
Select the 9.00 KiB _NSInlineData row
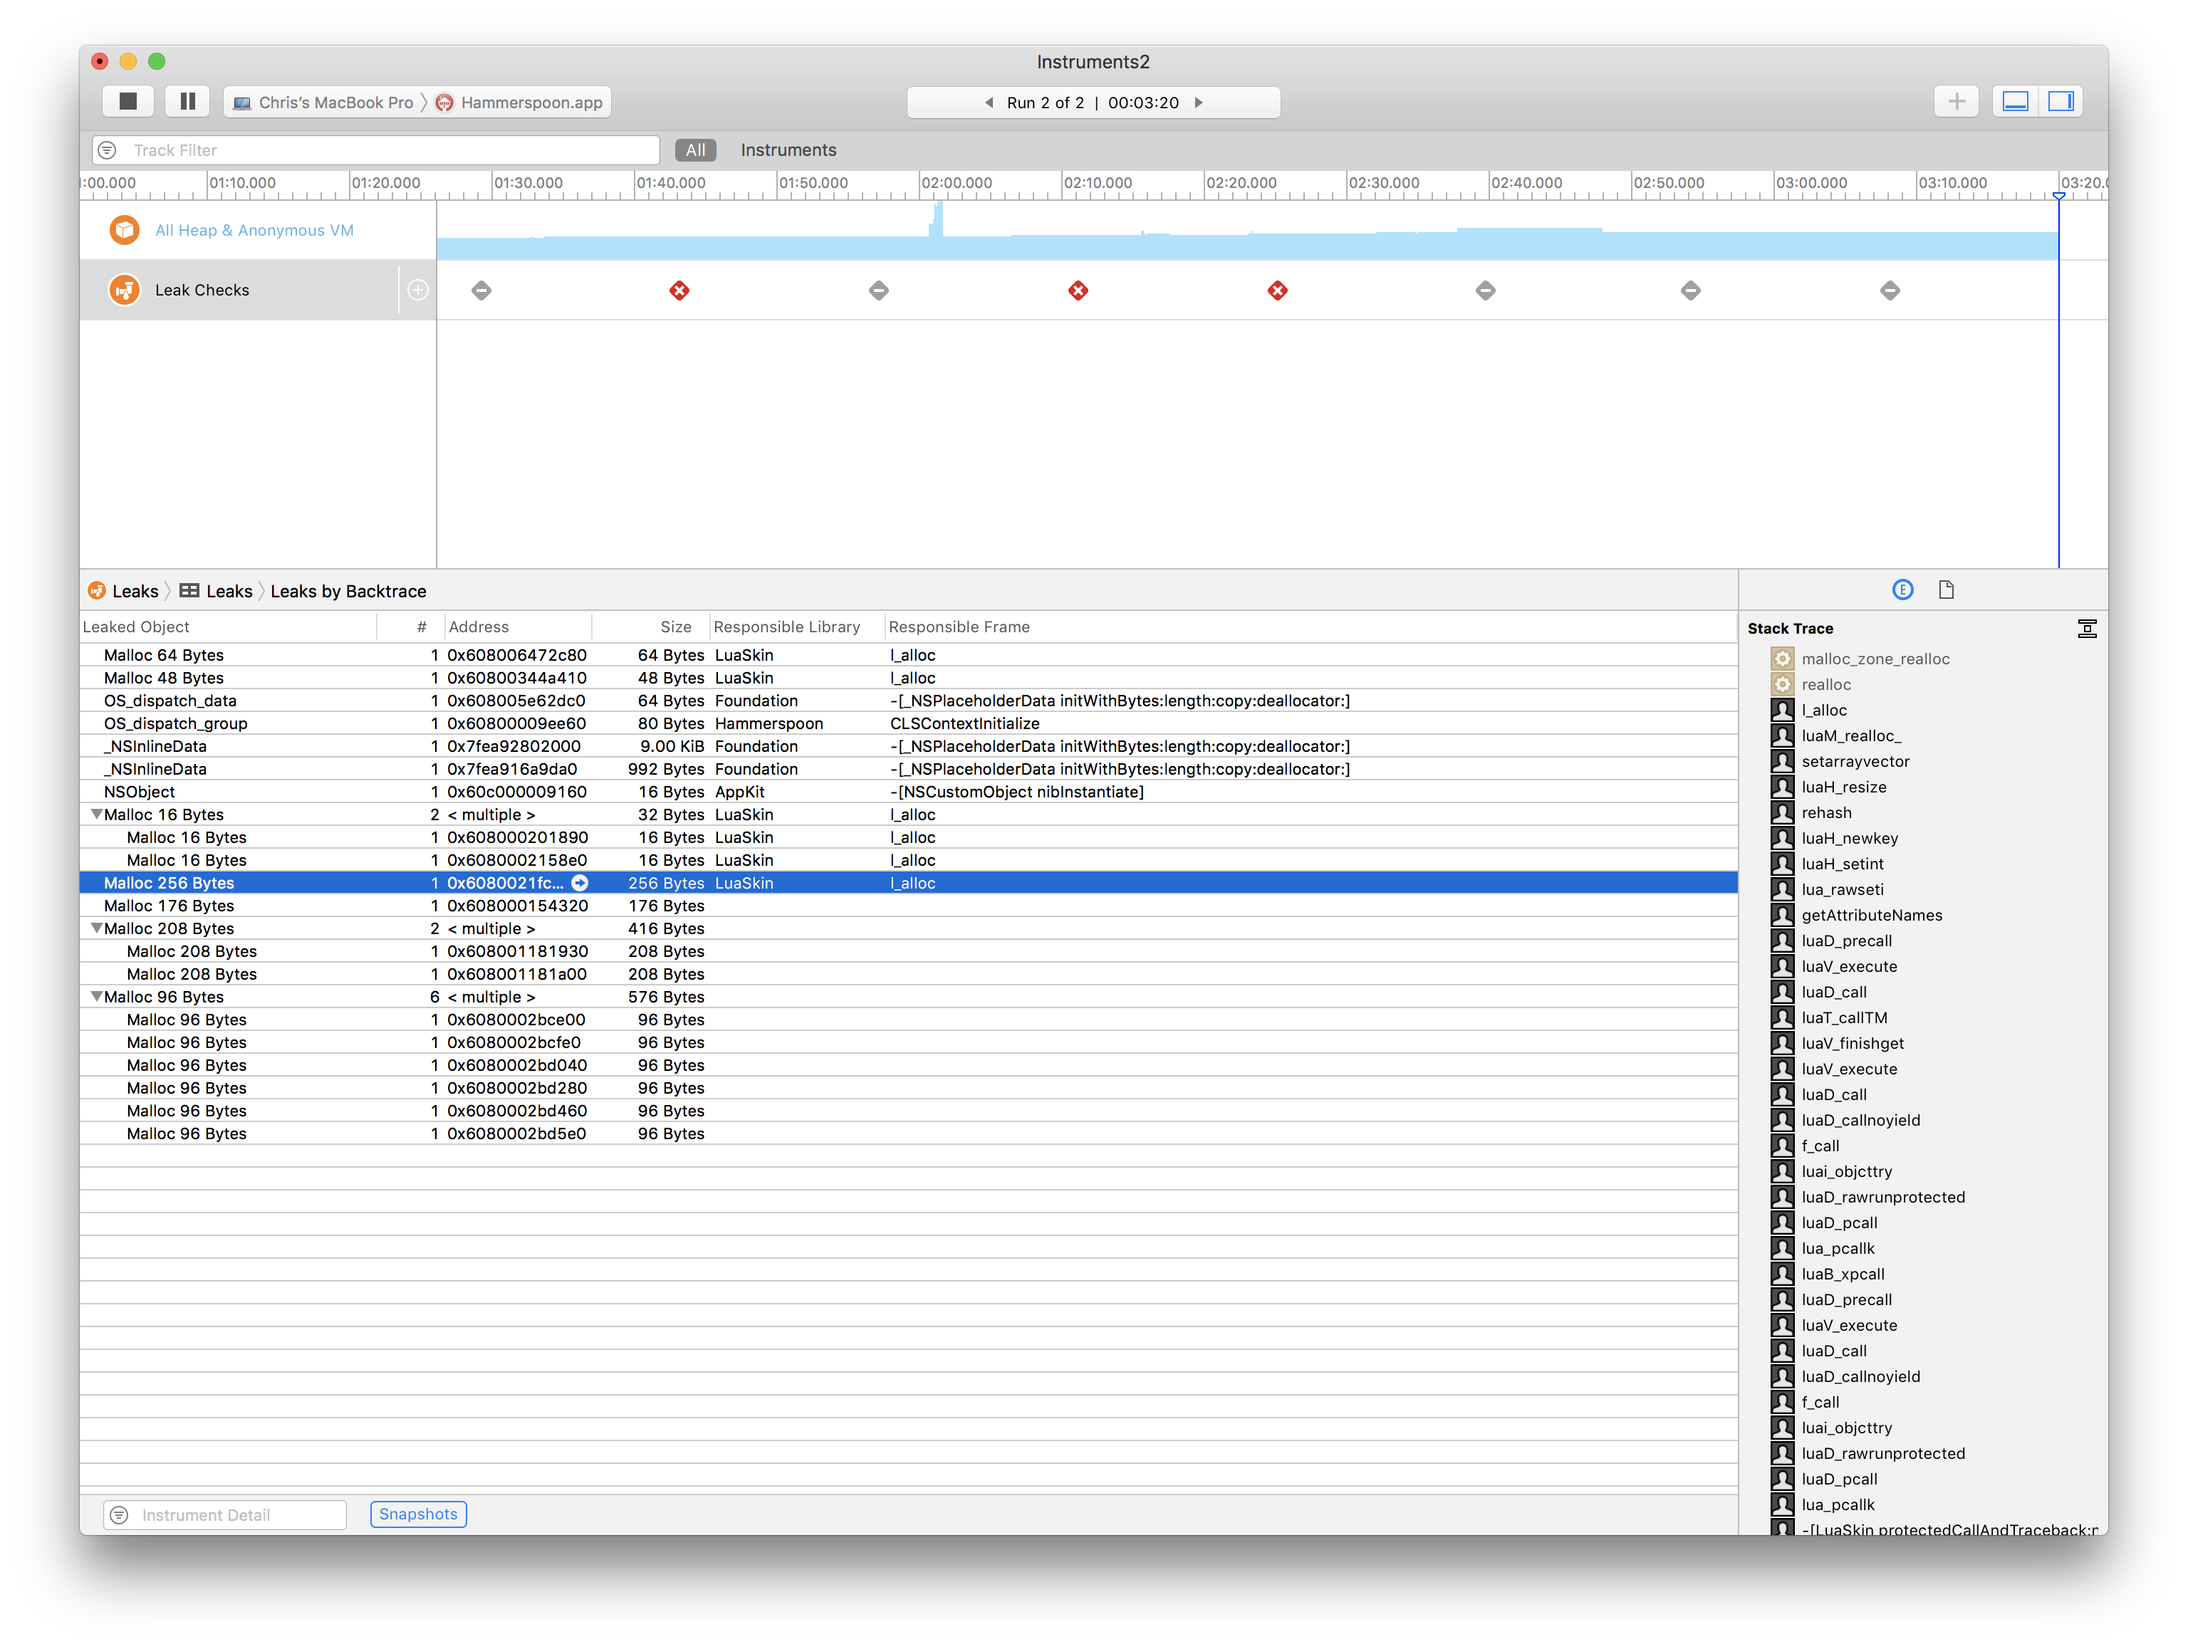(x=908, y=746)
